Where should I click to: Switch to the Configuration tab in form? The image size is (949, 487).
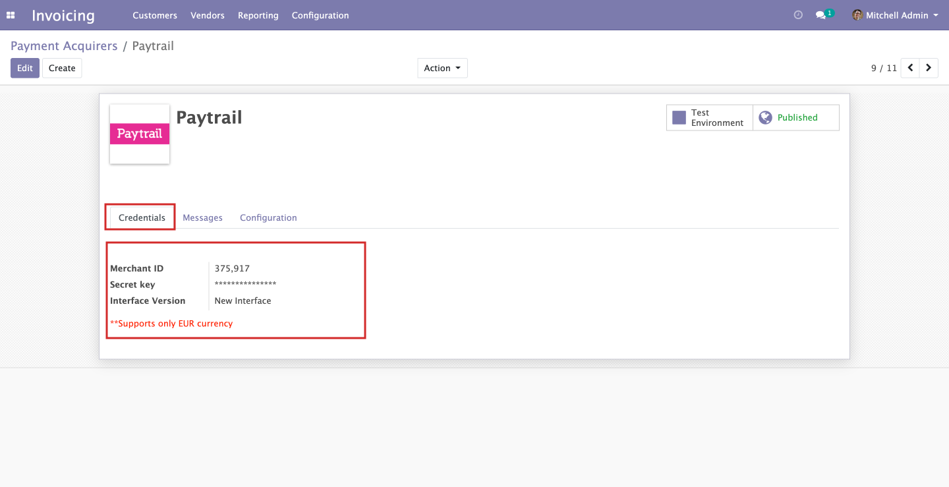click(x=268, y=217)
